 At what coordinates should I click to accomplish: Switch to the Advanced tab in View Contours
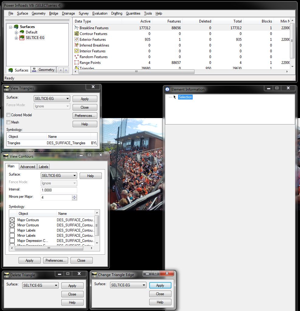28,166
